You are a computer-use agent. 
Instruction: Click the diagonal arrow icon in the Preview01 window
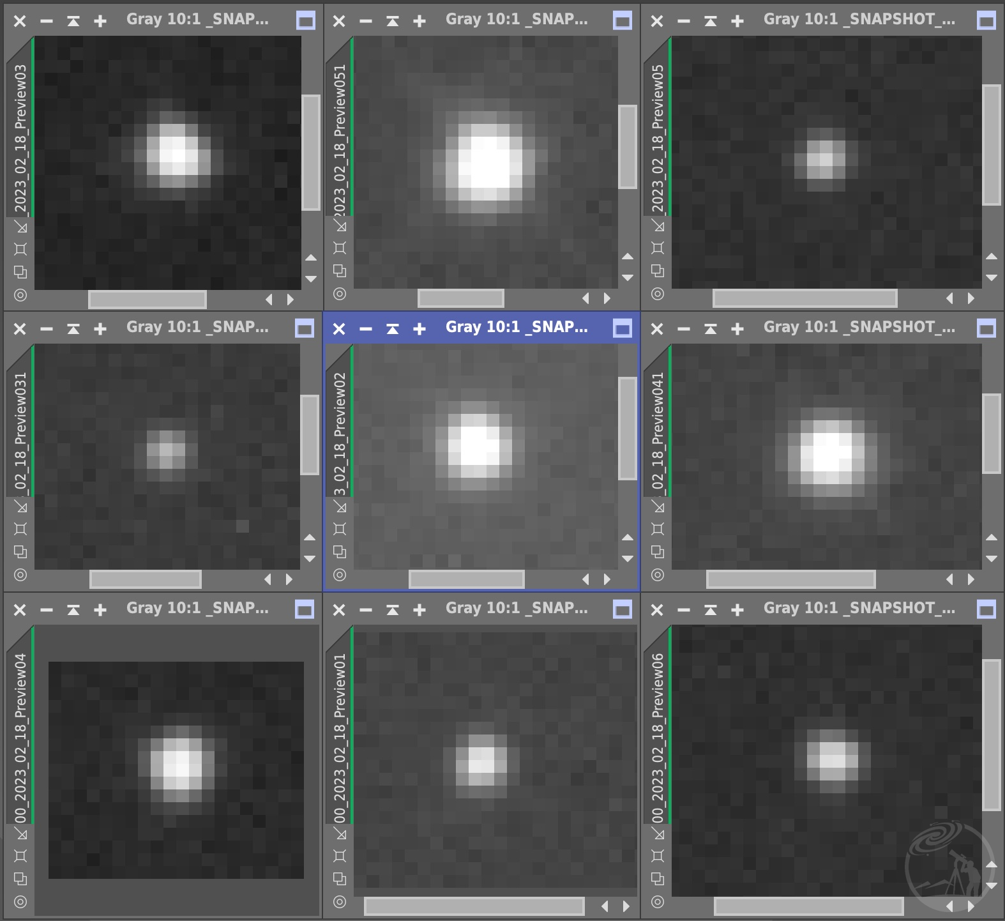[340, 834]
